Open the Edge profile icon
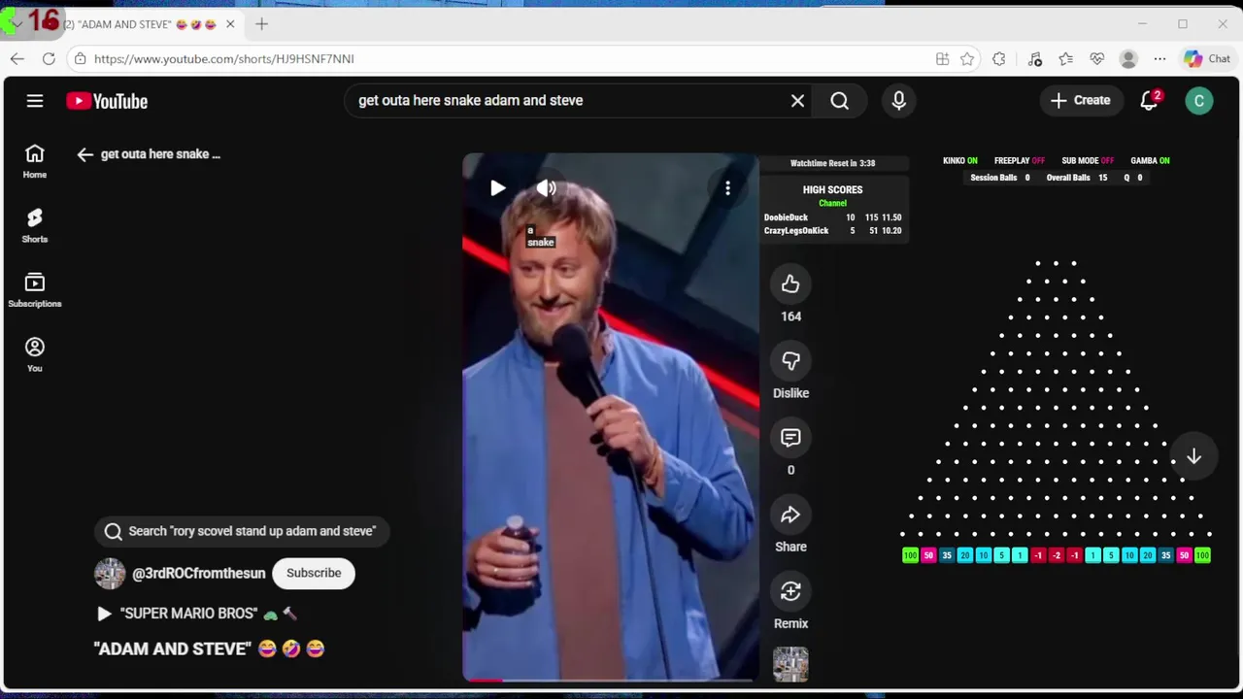 coord(1128,59)
